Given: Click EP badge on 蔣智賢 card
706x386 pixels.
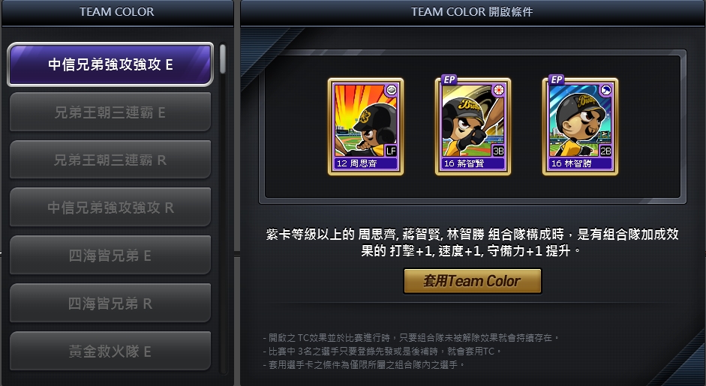Looking at the screenshot, I should click(x=449, y=79).
